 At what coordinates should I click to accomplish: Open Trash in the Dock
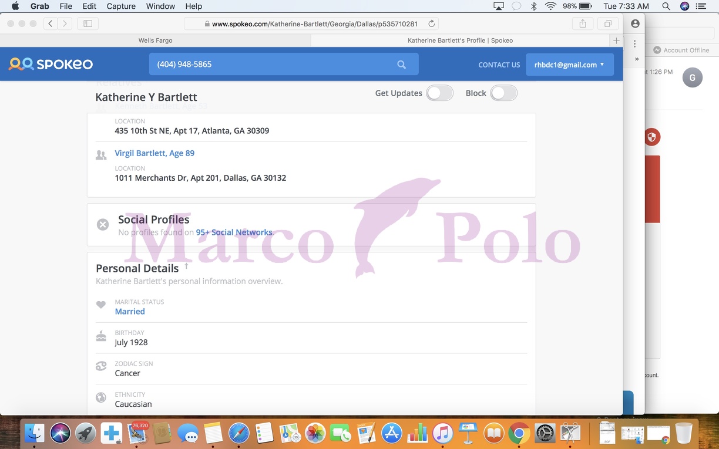pos(684,434)
